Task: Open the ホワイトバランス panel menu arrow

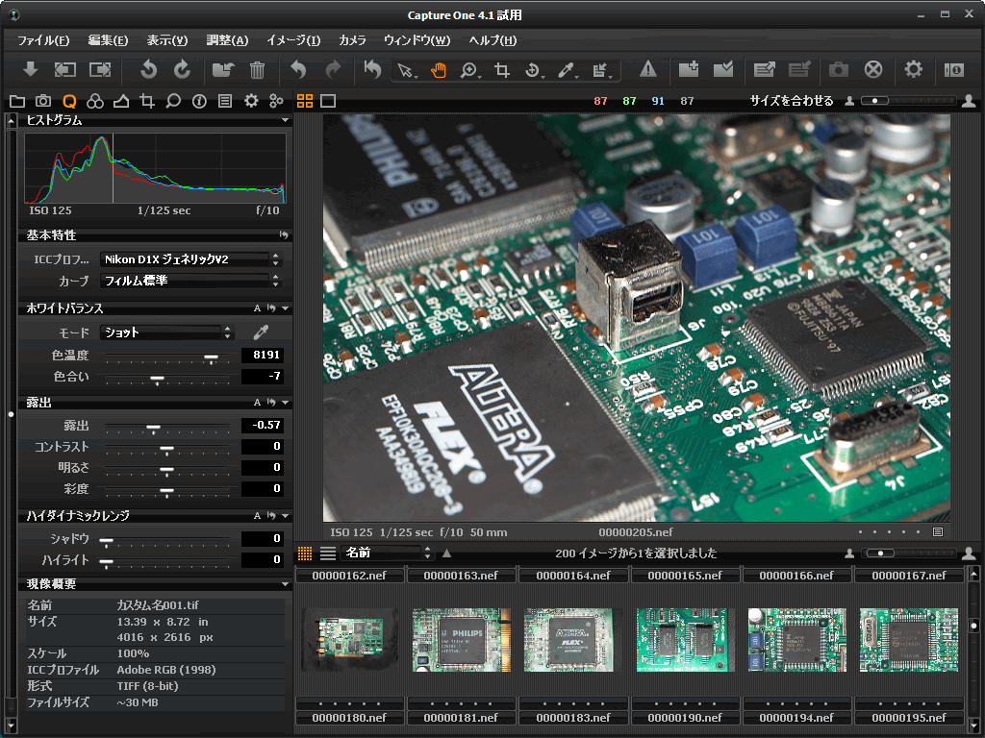Action: 285,308
